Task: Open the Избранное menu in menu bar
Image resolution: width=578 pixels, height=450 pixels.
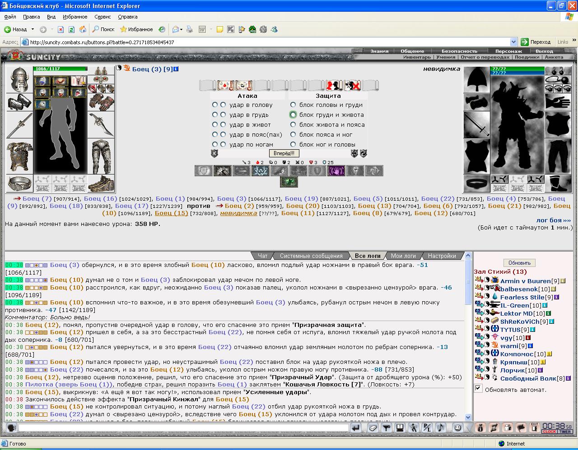Action: point(75,17)
